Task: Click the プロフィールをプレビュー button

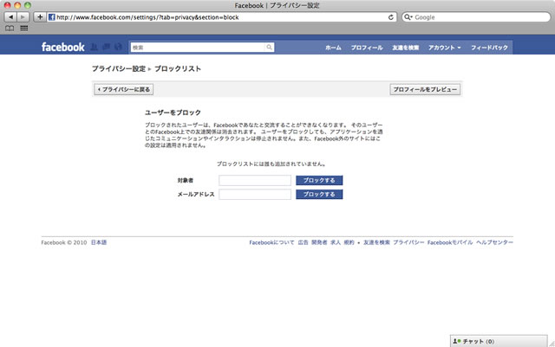Action: click(425, 89)
